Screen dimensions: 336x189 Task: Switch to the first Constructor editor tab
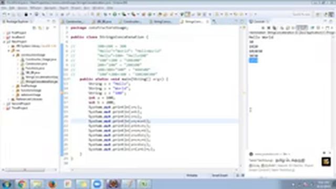click(73, 22)
